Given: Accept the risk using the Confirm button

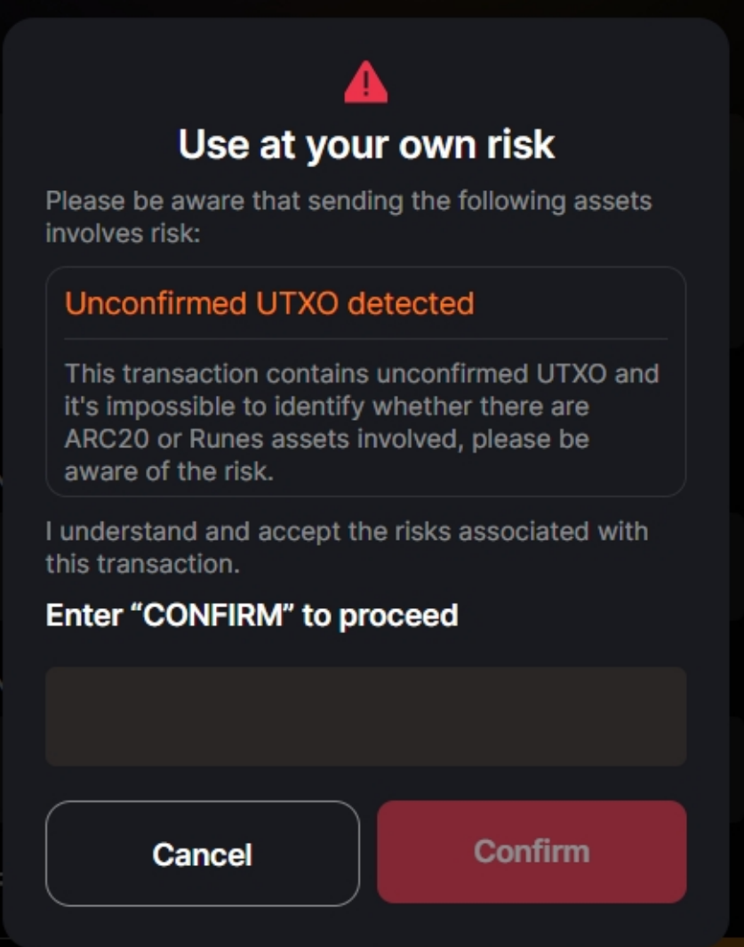Looking at the screenshot, I should [x=532, y=852].
